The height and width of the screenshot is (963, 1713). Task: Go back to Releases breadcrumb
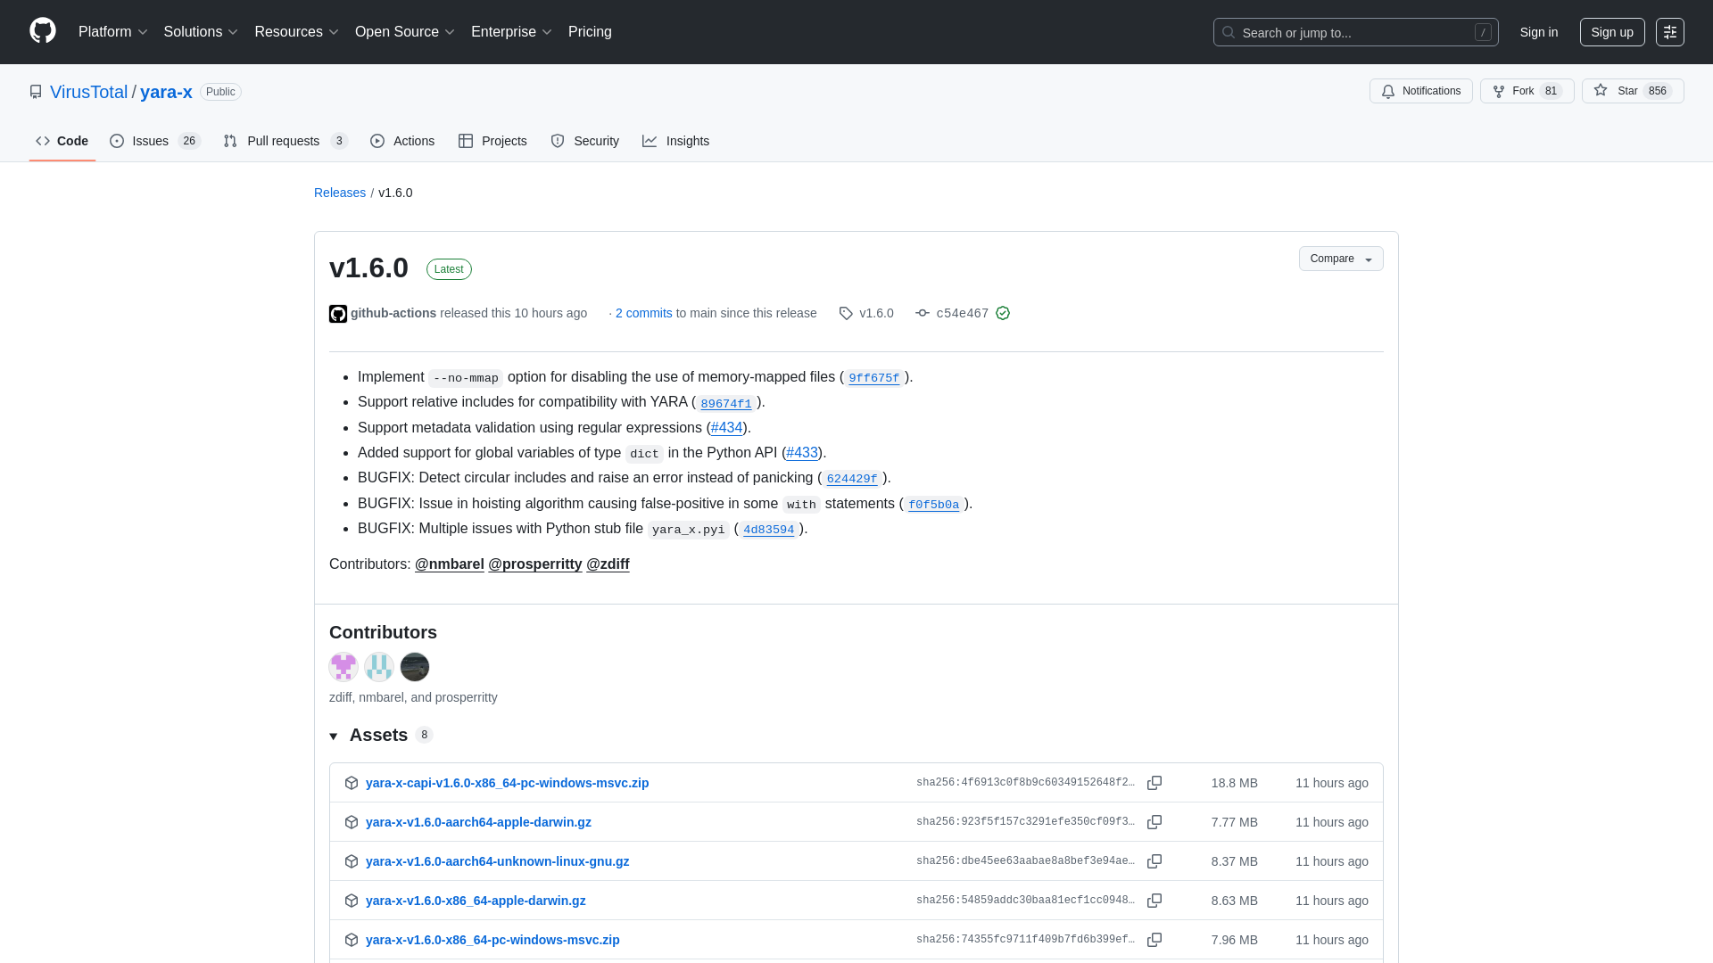[340, 193]
